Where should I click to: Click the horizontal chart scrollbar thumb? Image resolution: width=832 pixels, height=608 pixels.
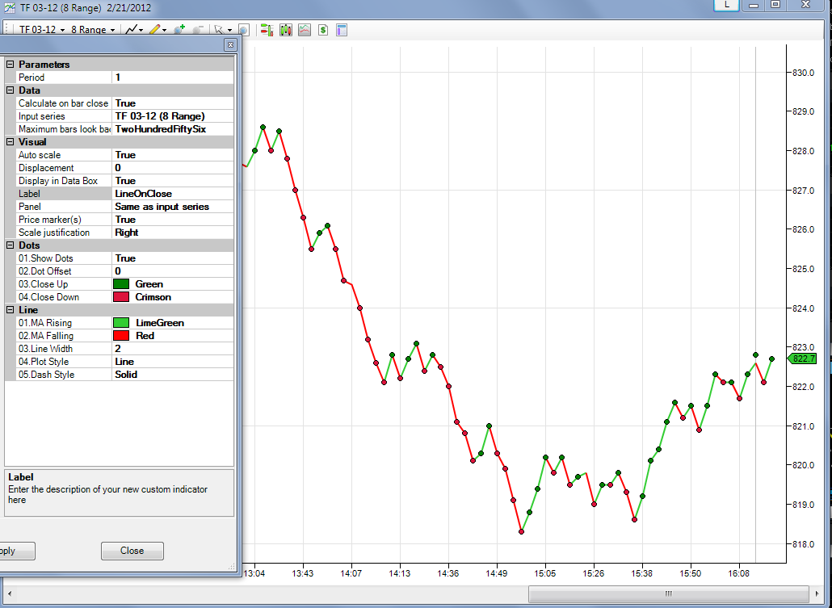pyautogui.click(x=669, y=593)
